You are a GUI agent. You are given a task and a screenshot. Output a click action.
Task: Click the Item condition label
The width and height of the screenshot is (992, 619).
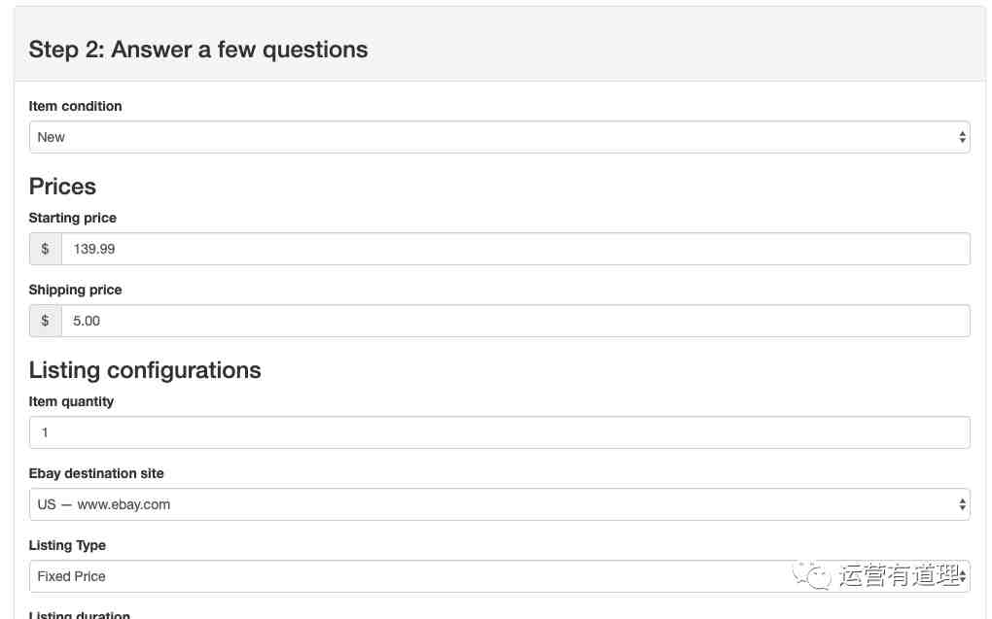[75, 106]
